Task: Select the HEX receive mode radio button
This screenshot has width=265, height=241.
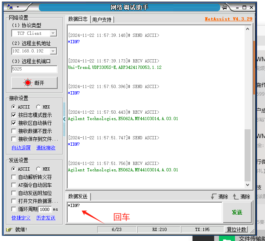Action: tap(38, 107)
